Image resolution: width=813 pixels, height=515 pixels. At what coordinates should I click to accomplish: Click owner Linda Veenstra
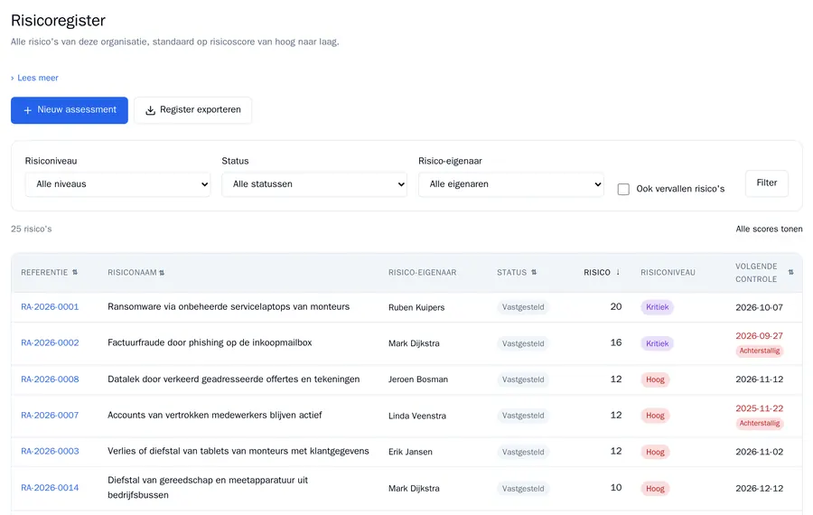416,416
